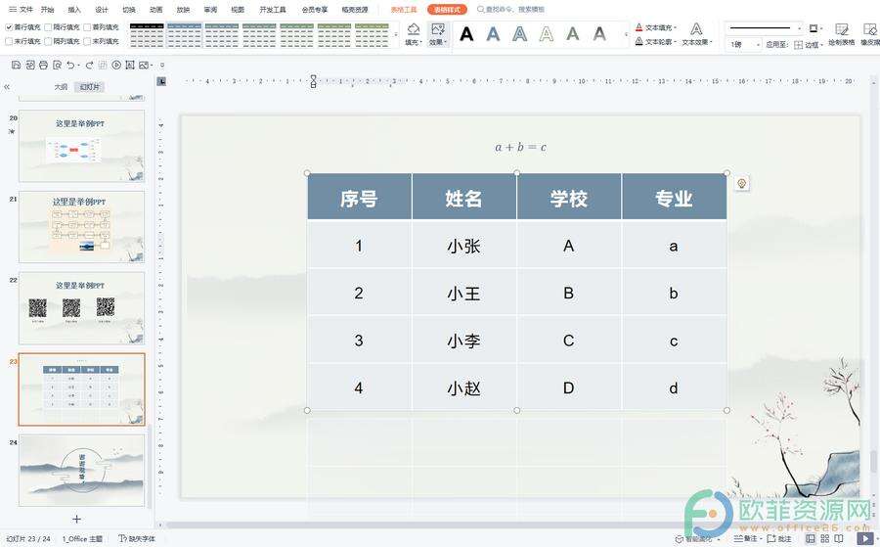The width and height of the screenshot is (880, 547).
Task: Open the table Effects (效果) tool
Action: coord(437,34)
